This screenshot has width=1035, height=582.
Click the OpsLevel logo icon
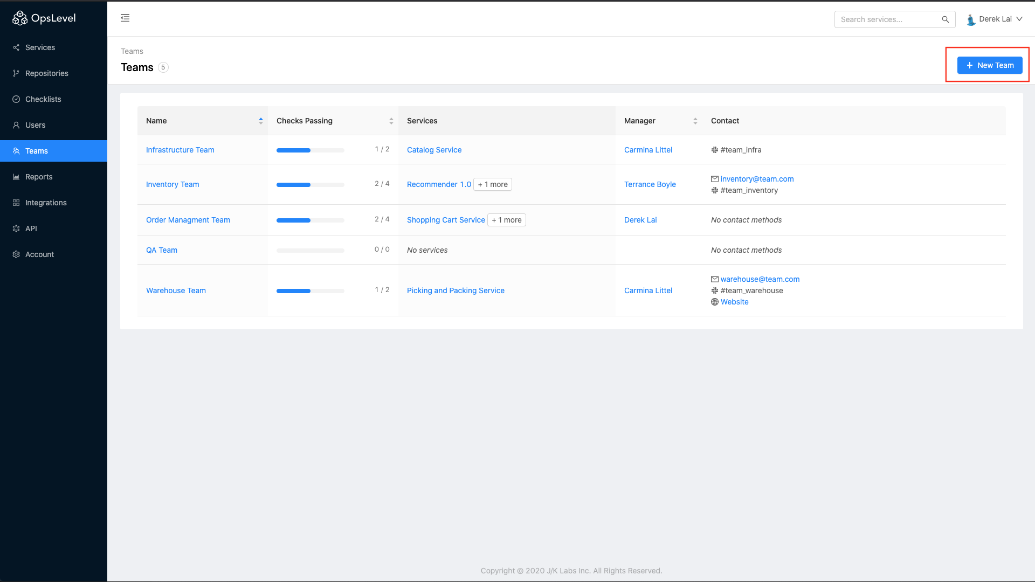[x=20, y=18]
